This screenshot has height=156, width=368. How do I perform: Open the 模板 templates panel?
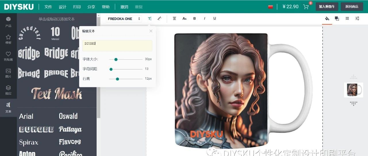click(x=8, y=39)
